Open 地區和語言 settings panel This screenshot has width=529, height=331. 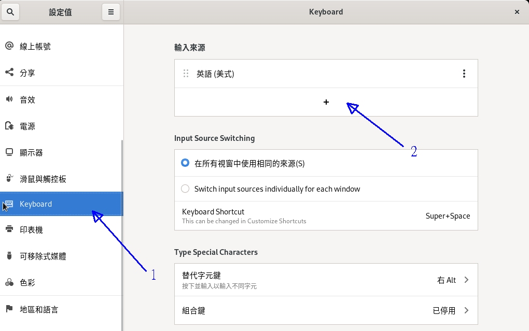click(x=39, y=310)
